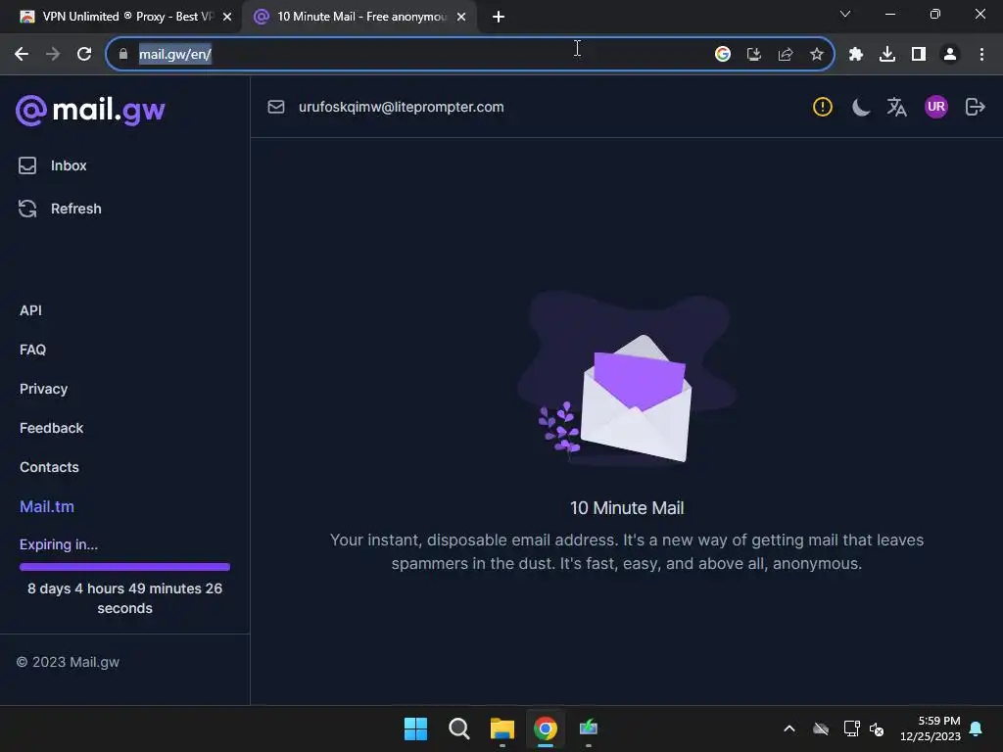Open the green monitor app on taskbar
Image resolution: width=1003 pixels, height=752 pixels.
pos(589,728)
